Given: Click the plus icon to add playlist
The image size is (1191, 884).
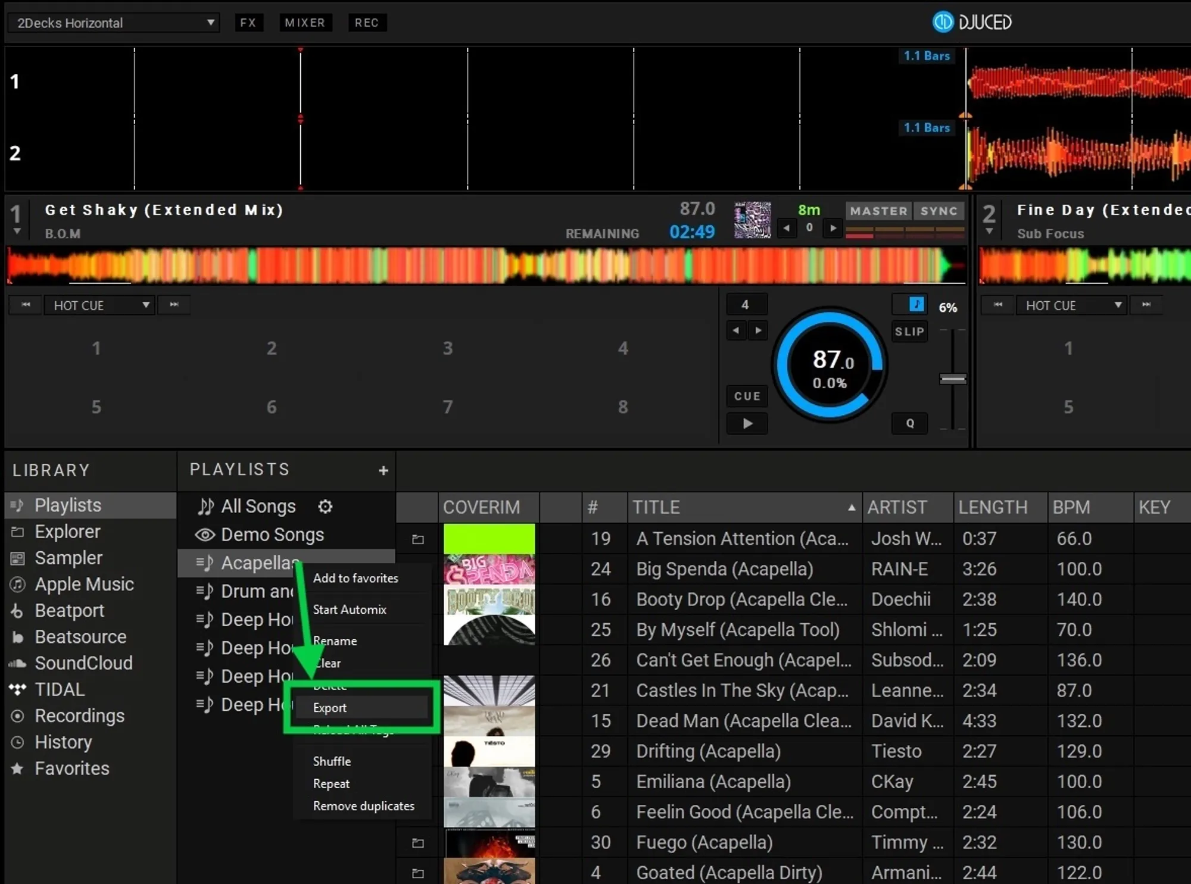Looking at the screenshot, I should coord(383,470).
